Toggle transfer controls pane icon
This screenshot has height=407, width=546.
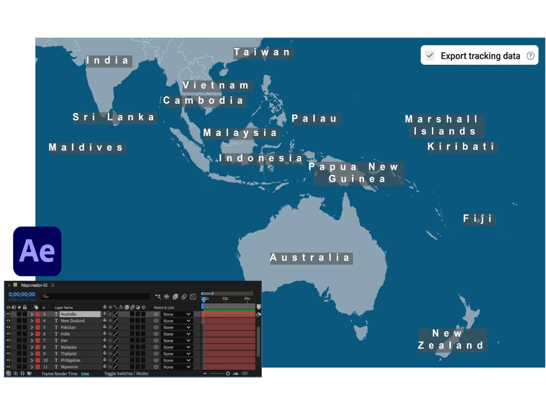point(15,373)
